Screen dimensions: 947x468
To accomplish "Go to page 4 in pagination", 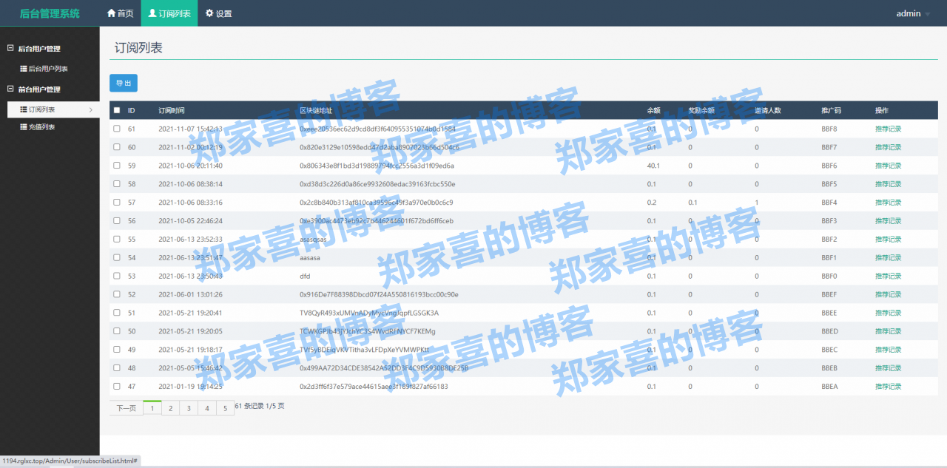I will (207, 407).
